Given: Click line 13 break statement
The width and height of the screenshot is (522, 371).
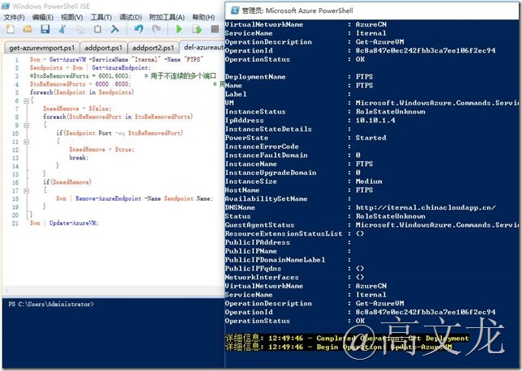Looking at the screenshot, I should coord(79,158).
